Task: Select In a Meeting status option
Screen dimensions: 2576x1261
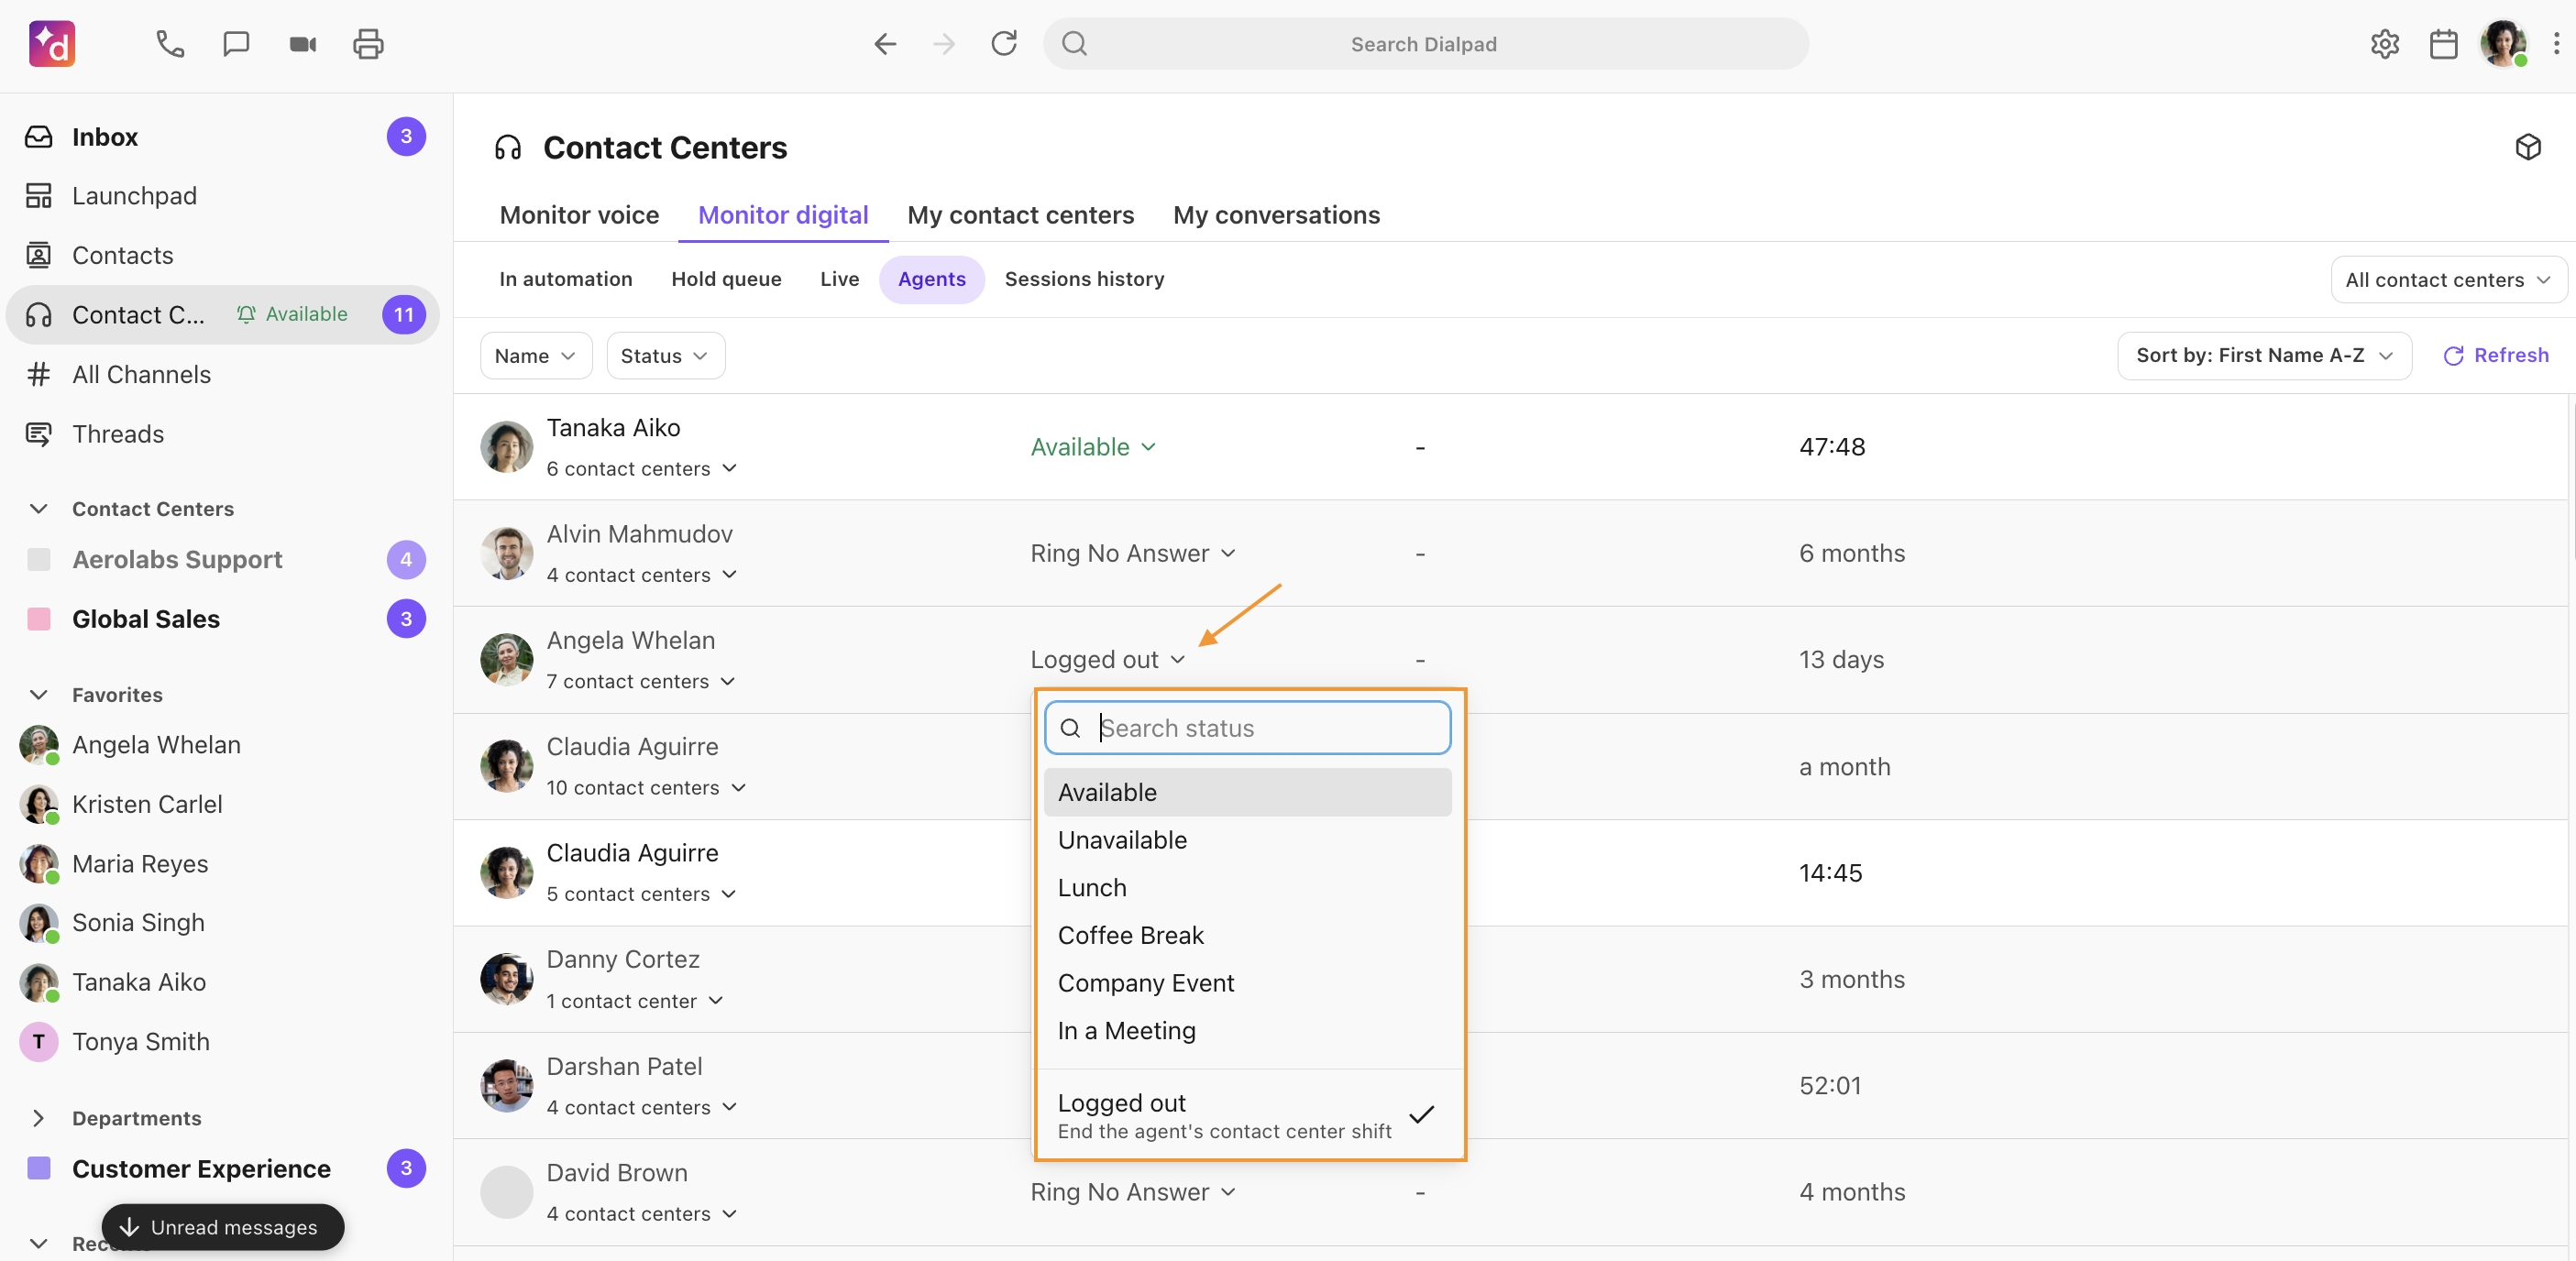Action: (1247, 1031)
